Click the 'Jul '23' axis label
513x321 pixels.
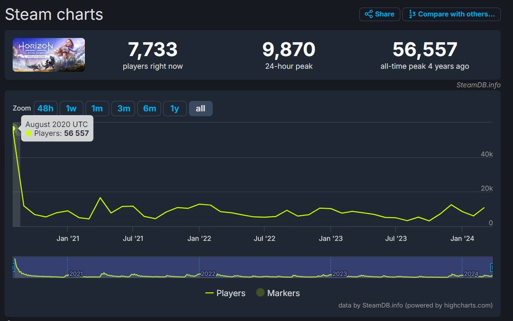coord(396,238)
